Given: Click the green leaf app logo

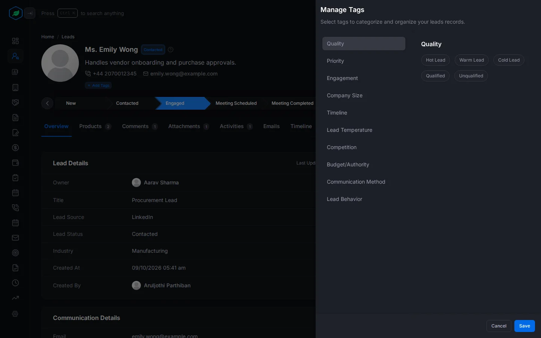Looking at the screenshot, I should (x=15, y=13).
